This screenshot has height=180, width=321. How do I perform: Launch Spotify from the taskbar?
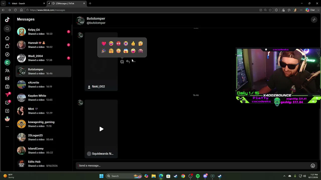pyautogui.click(x=198, y=176)
